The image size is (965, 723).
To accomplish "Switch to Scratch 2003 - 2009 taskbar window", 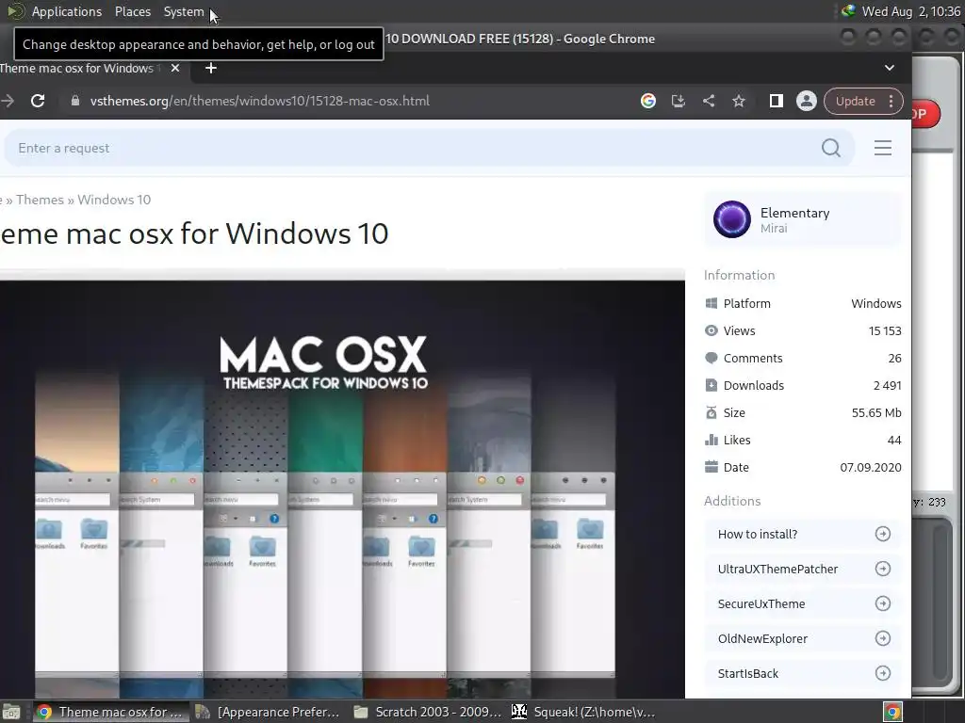I will tap(428, 712).
